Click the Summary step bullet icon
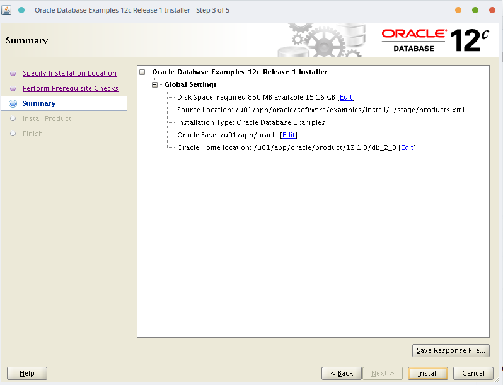The height and width of the screenshot is (385, 503). pos(13,103)
